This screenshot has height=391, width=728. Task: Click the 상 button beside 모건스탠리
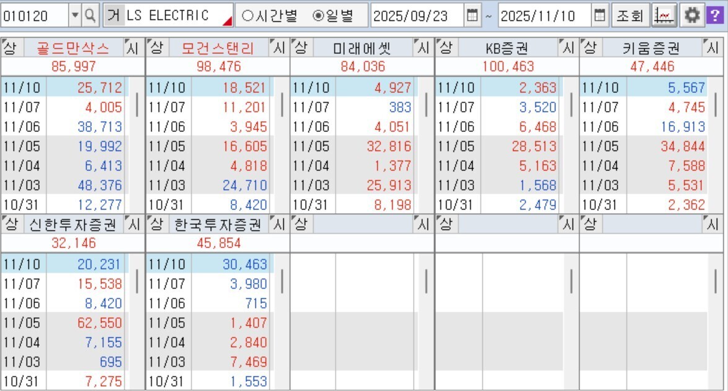(x=158, y=48)
